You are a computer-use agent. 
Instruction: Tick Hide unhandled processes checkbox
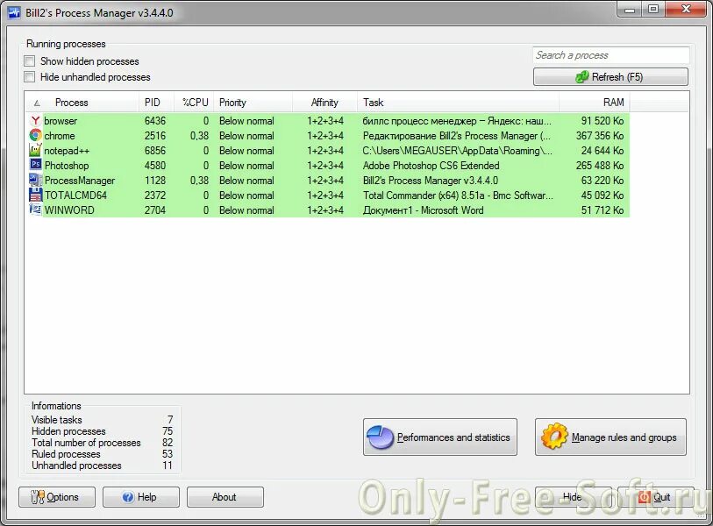point(30,77)
